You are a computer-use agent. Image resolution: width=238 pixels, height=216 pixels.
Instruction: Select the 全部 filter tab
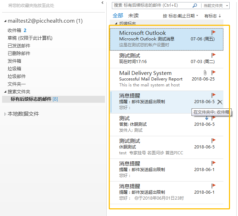(118, 16)
